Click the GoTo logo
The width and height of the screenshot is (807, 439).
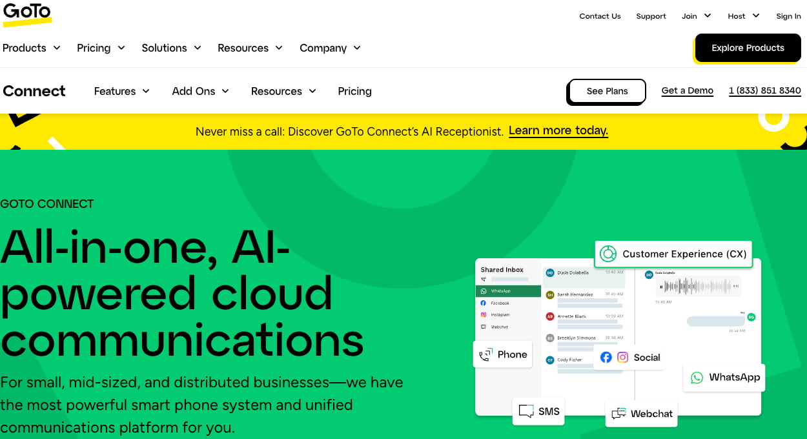(26, 14)
